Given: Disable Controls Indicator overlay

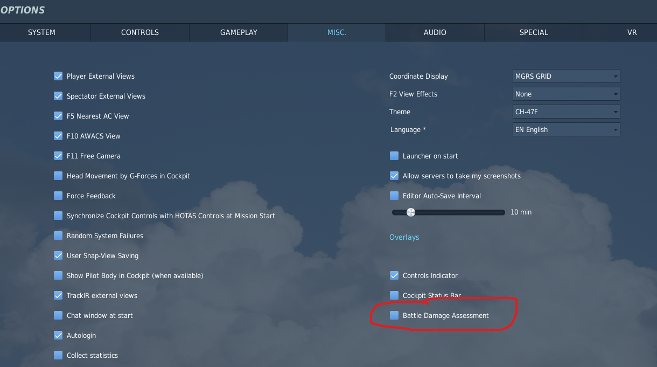Looking at the screenshot, I should pos(394,275).
